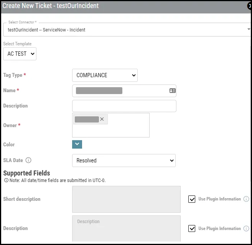Click info icon beside Description plugin option
252x245 pixels.
click(246, 228)
